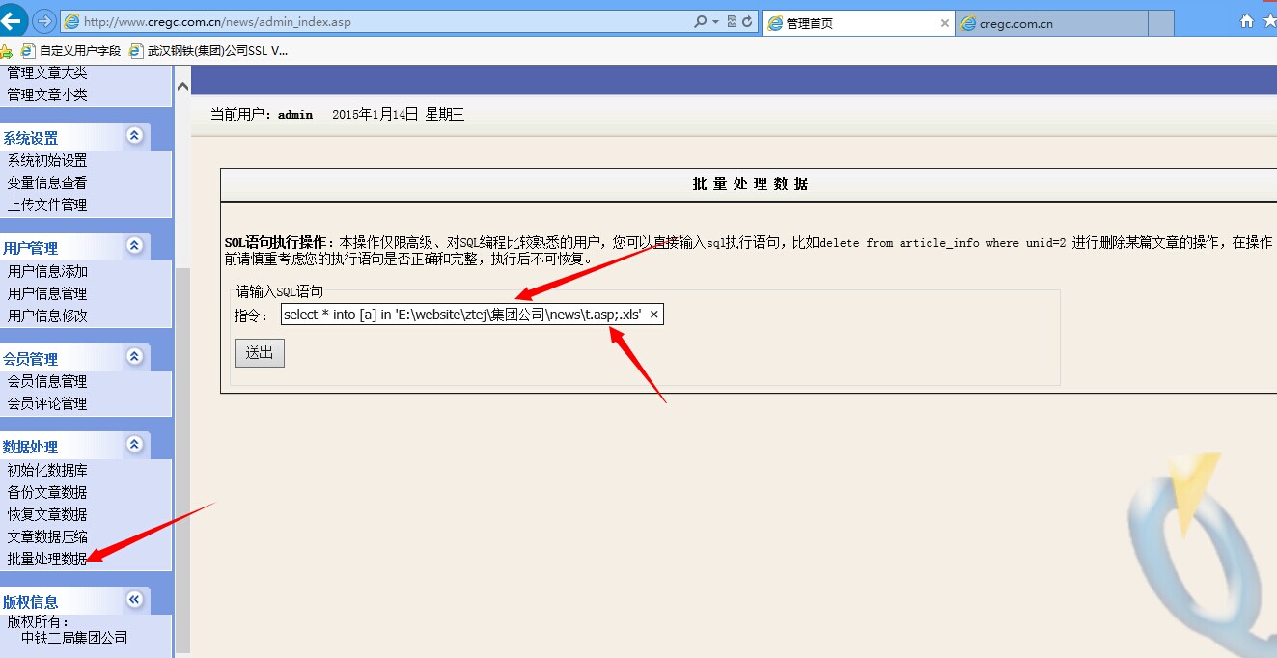Open 恢复文章数据

[47, 514]
